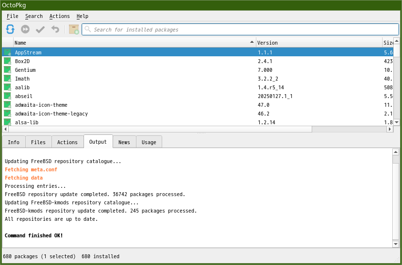Open the File menu
Viewport: 402px width, 265px height.
12,16
